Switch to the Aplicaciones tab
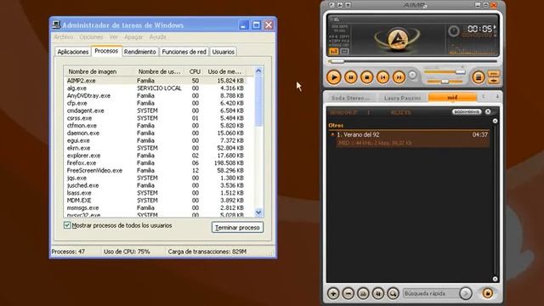544x306 pixels. click(x=73, y=52)
